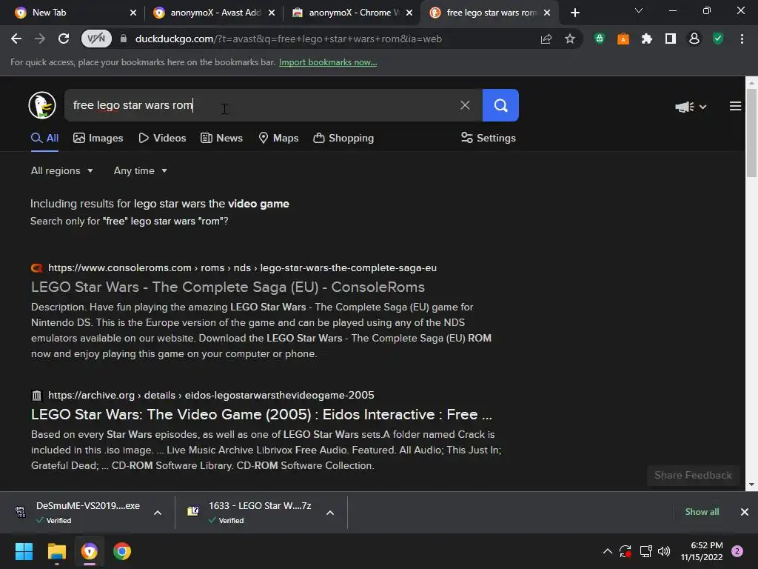Close the New Tab tab

(133, 13)
